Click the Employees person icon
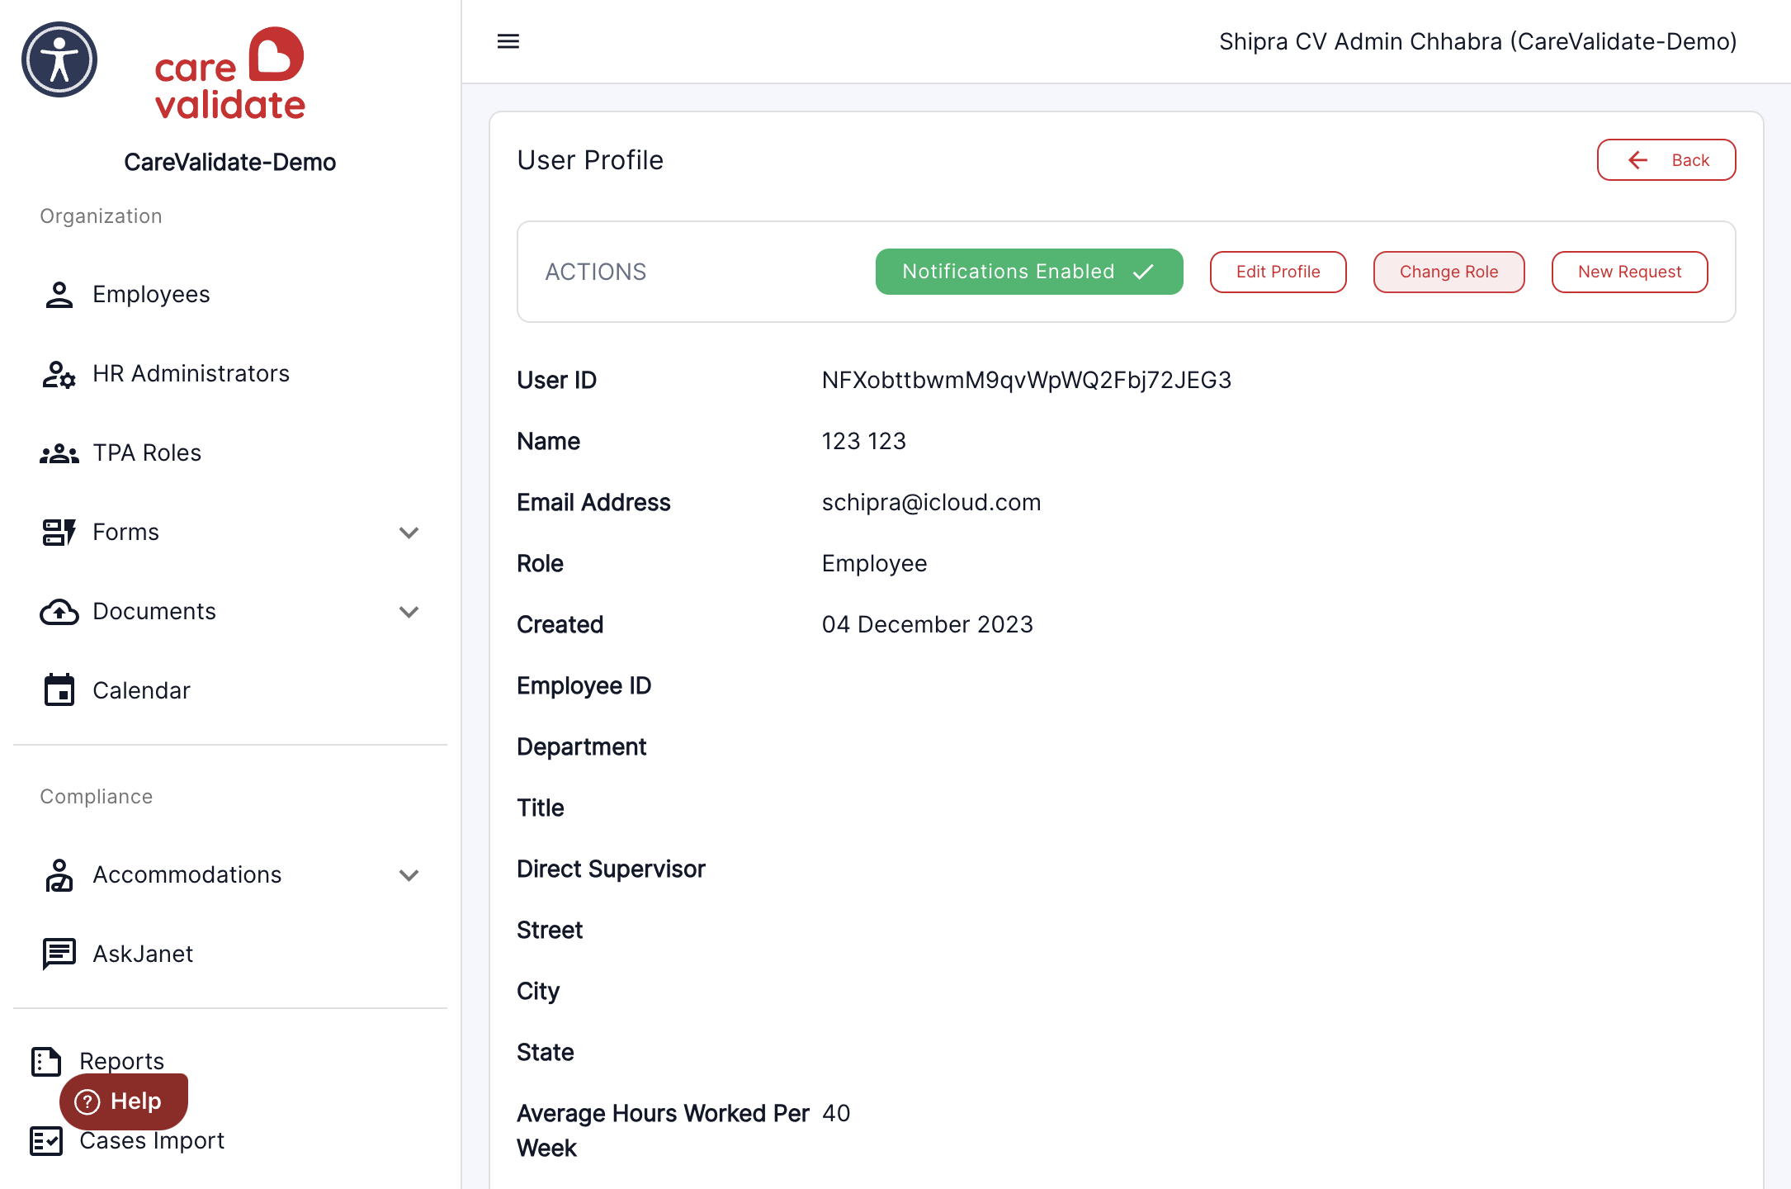This screenshot has width=1791, height=1189. click(x=59, y=295)
